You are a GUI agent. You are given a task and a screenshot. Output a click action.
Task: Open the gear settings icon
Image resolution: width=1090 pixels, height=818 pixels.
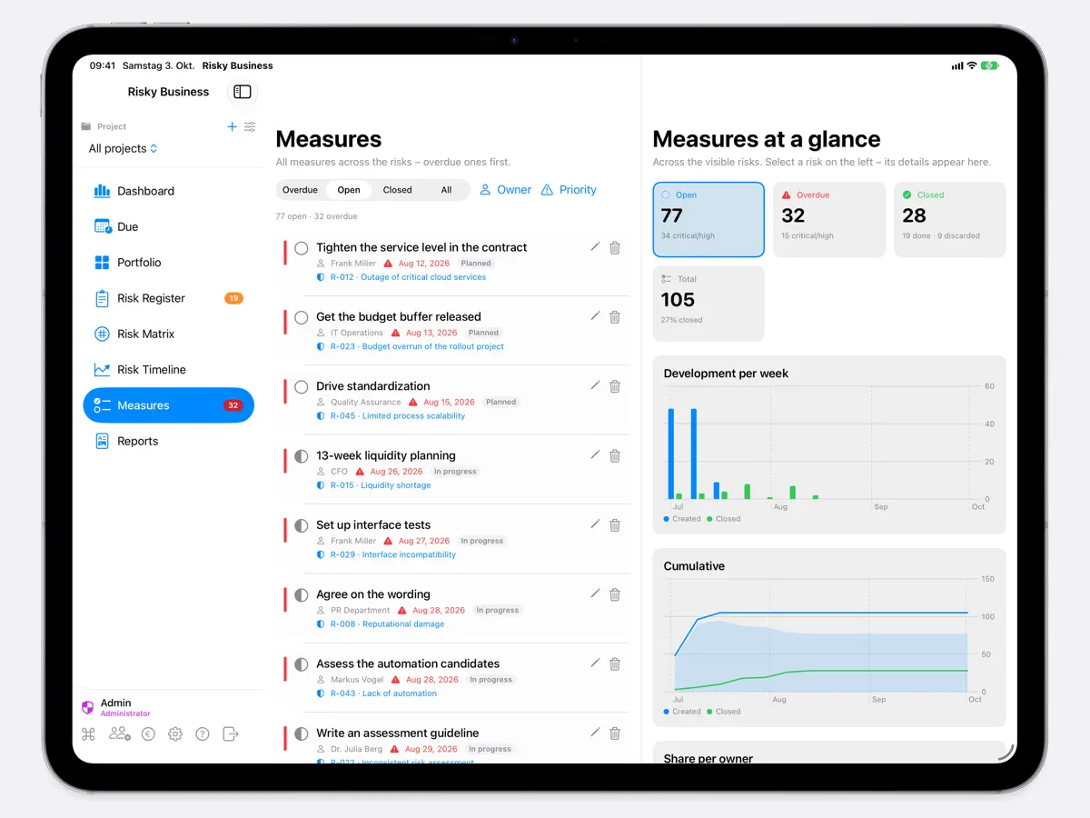[x=175, y=733]
